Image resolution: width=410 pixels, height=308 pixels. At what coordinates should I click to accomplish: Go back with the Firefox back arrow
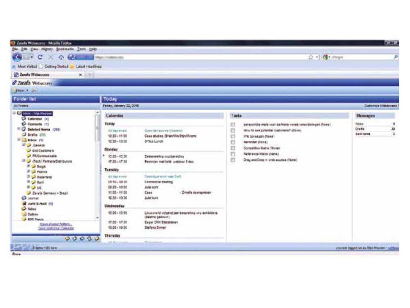(17, 57)
